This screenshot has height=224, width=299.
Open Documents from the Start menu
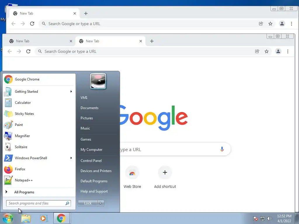[x=89, y=108]
